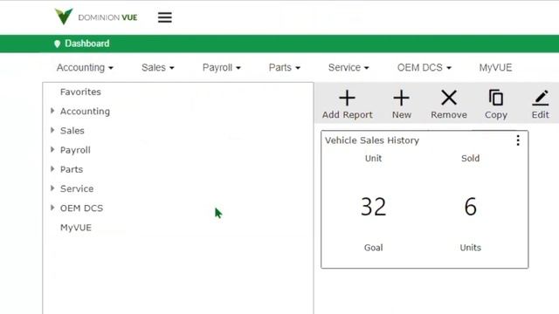This screenshot has height=314, width=559.
Task: Open the Sales dropdown in top navigation
Action: click(158, 68)
